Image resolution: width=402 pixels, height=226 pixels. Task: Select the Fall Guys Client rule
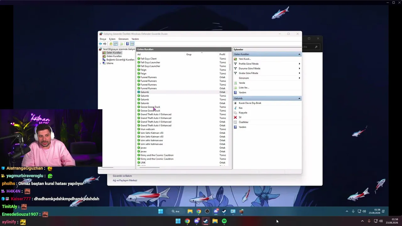coord(148,59)
